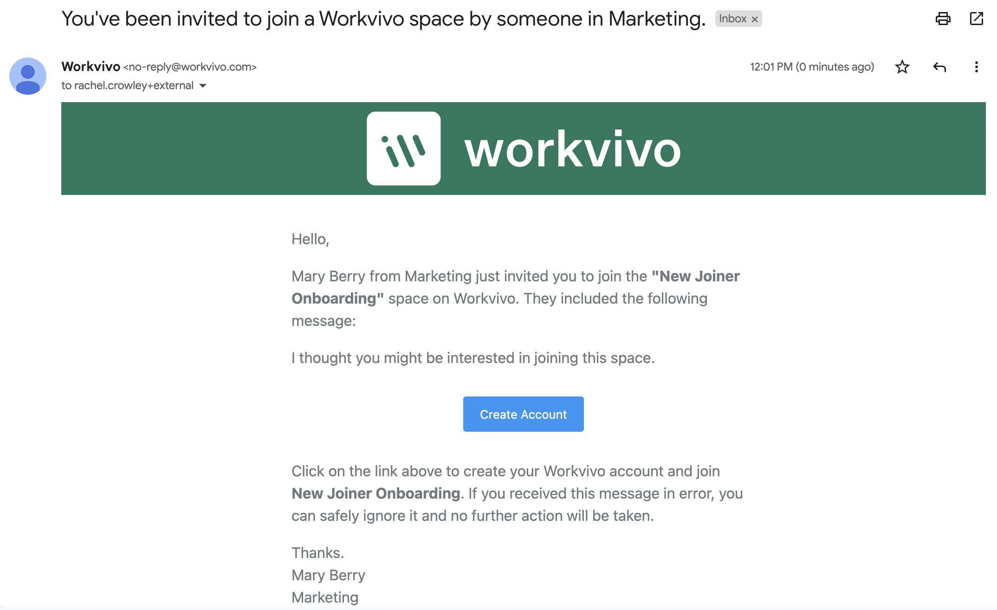Click the Inbox label tag
Screen dimensions: 997x610
pyautogui.click(x=738, y=19)
